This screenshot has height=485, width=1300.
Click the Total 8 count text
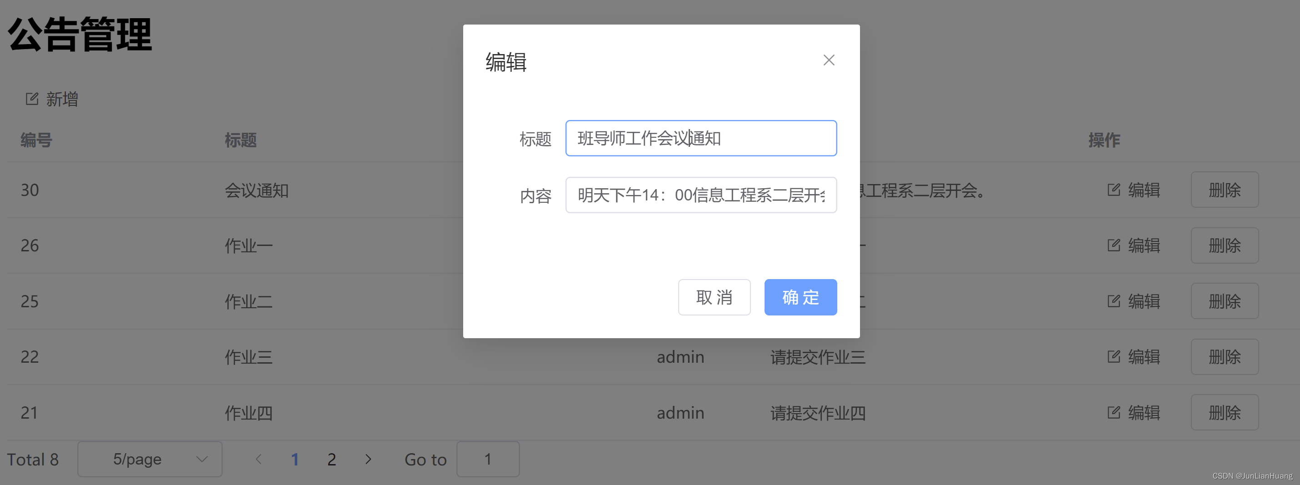coord(33,459)
